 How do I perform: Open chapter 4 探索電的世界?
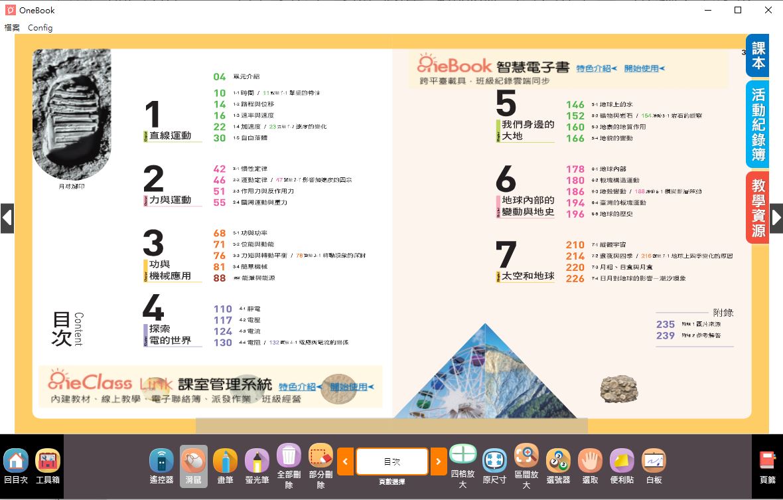point(171,319)
